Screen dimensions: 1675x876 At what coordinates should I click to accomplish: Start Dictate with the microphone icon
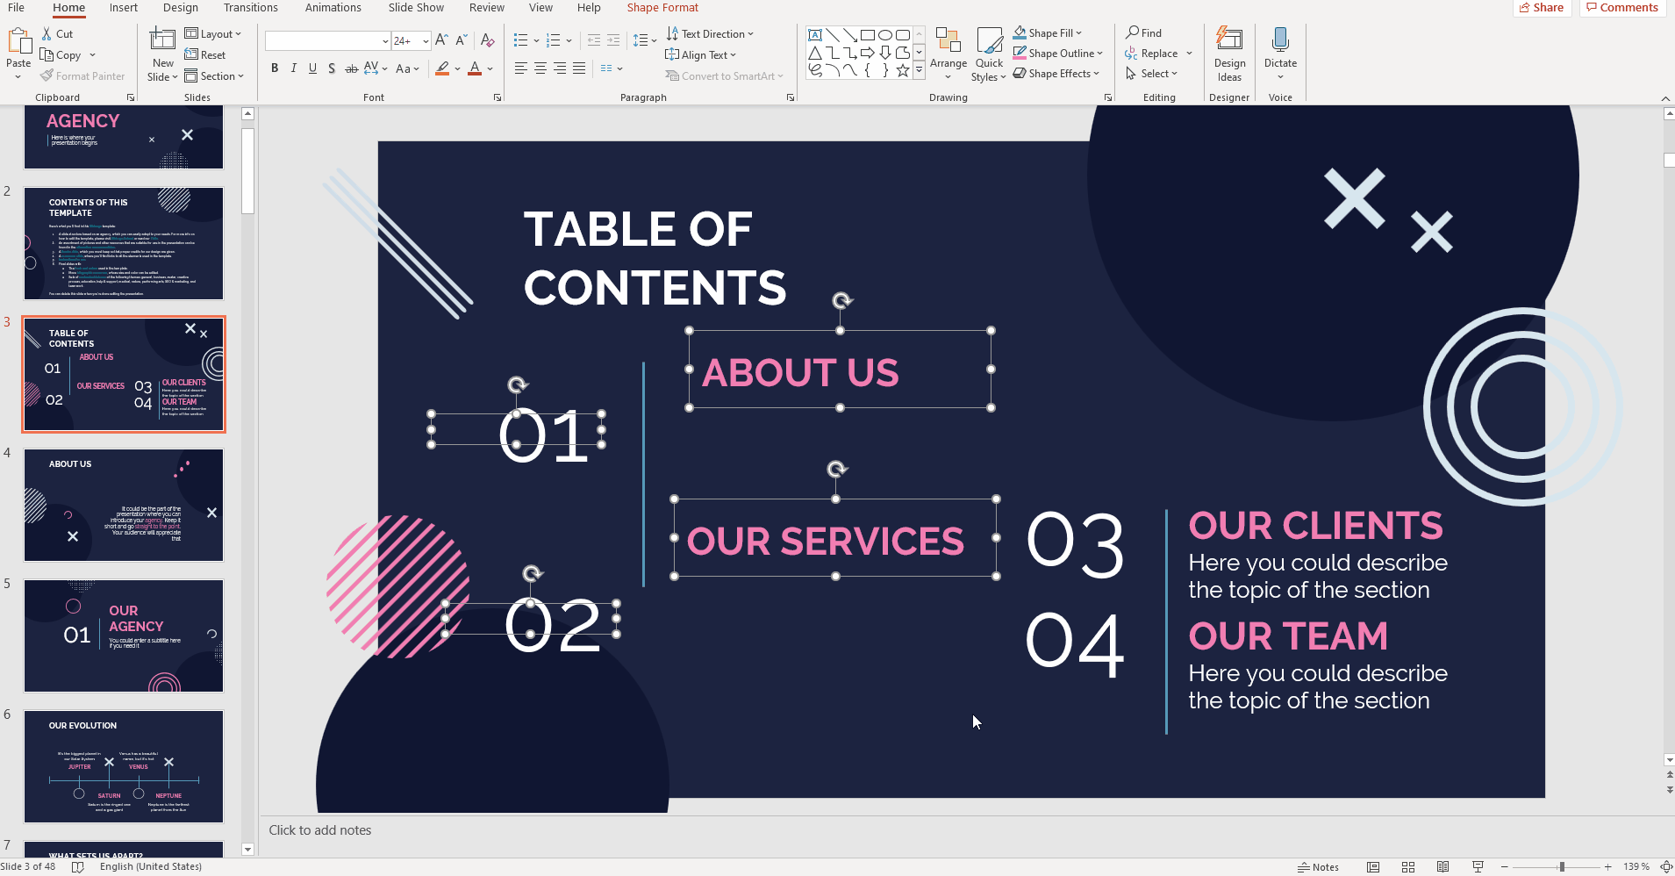click(1279, 41)
